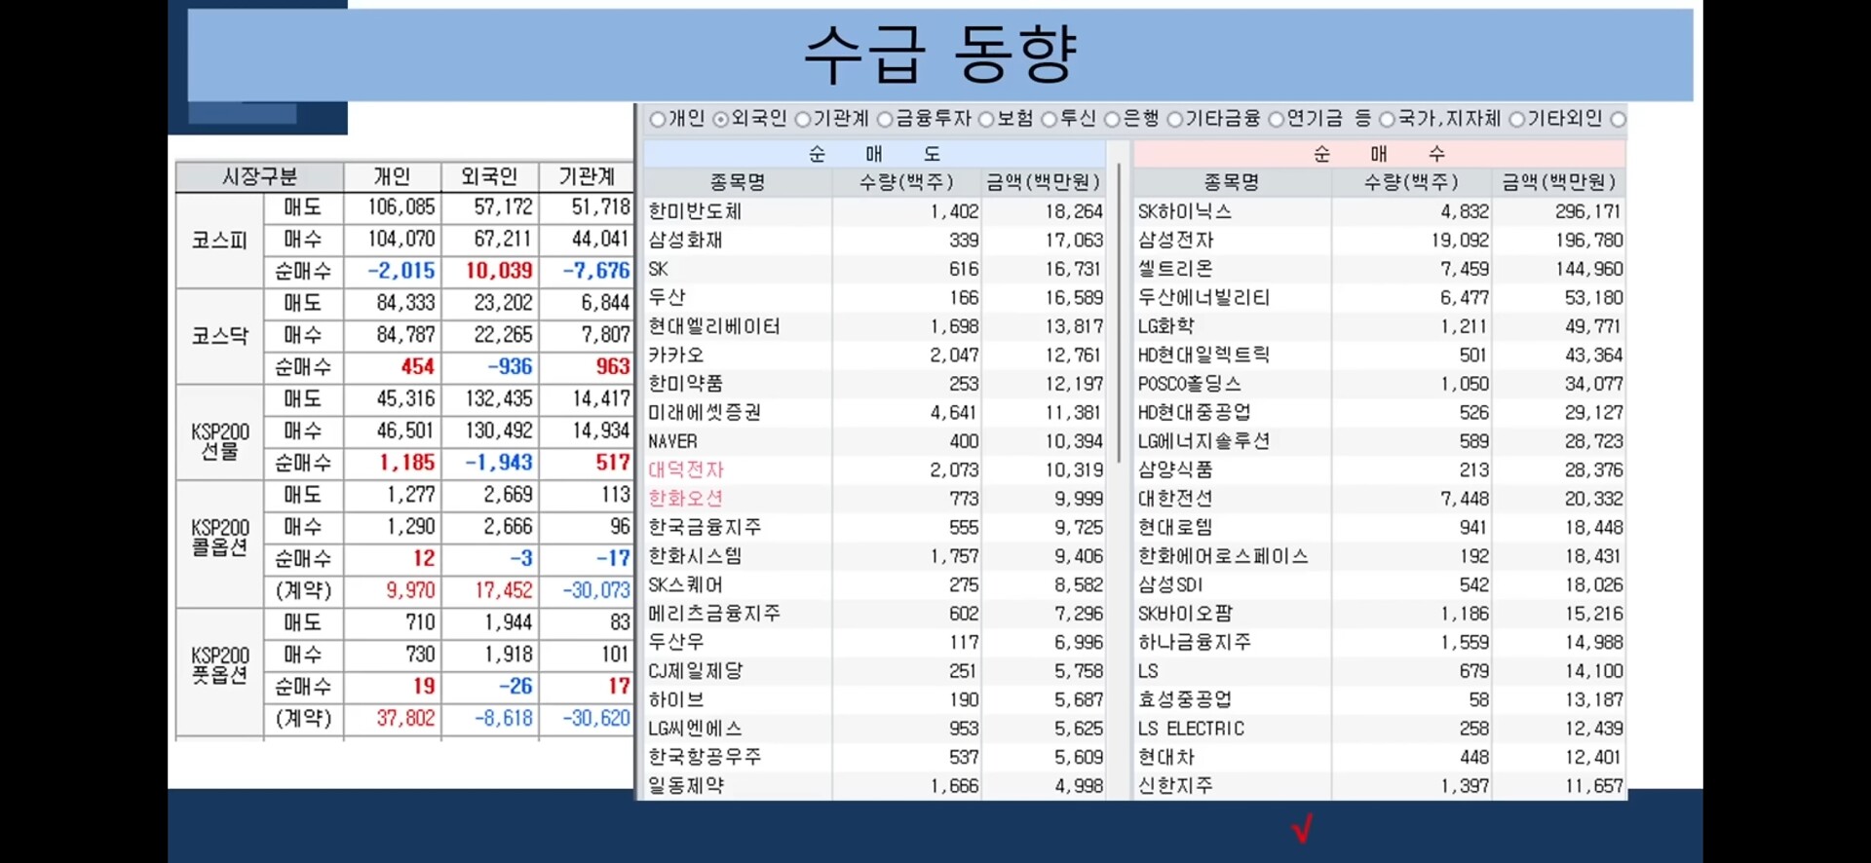Viewport: 1871px width, 863px height.
Task: Select the 개인 investor radio button
Action: (x=658, y=120)
